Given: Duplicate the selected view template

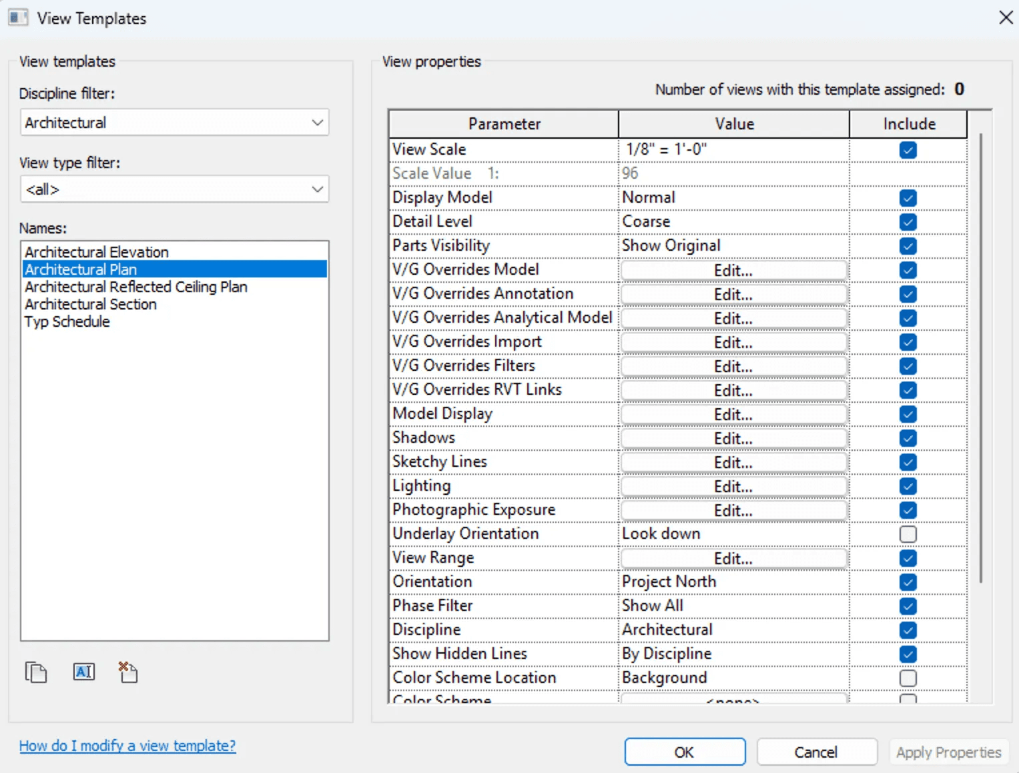Looking at the screenshot, I should pos(36,672).
